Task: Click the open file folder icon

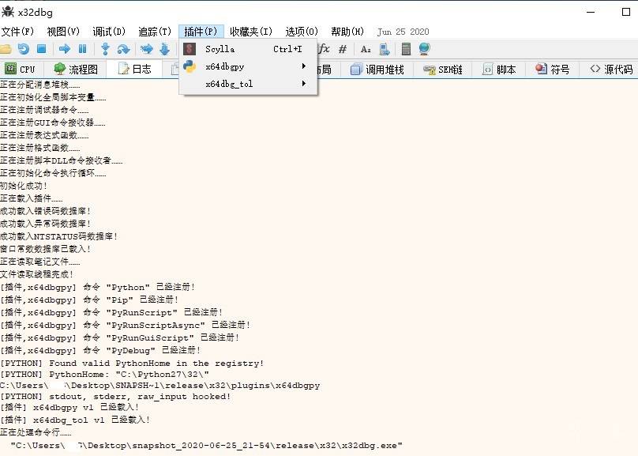Action: [6, 49]
